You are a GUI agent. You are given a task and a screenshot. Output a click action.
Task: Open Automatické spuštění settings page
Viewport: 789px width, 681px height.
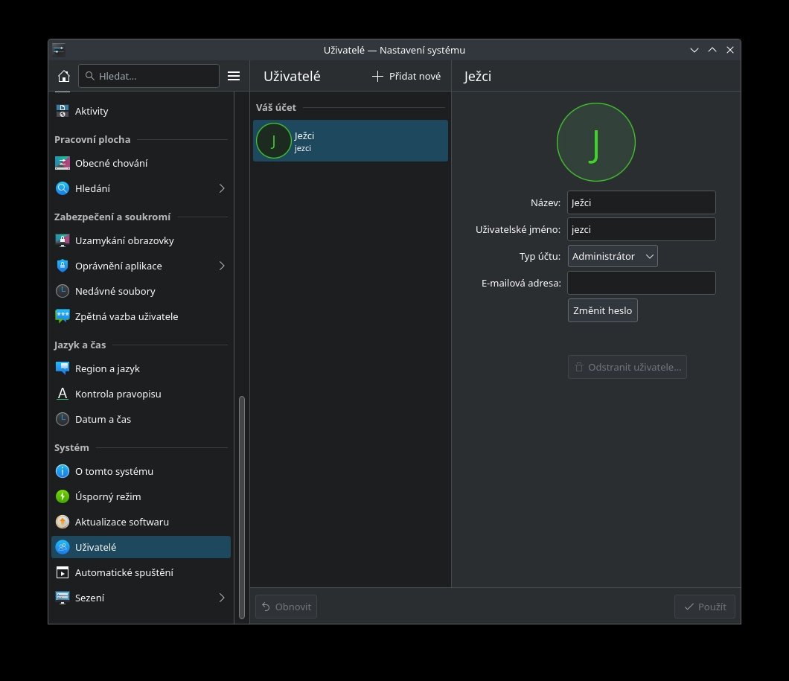(124, 572)
